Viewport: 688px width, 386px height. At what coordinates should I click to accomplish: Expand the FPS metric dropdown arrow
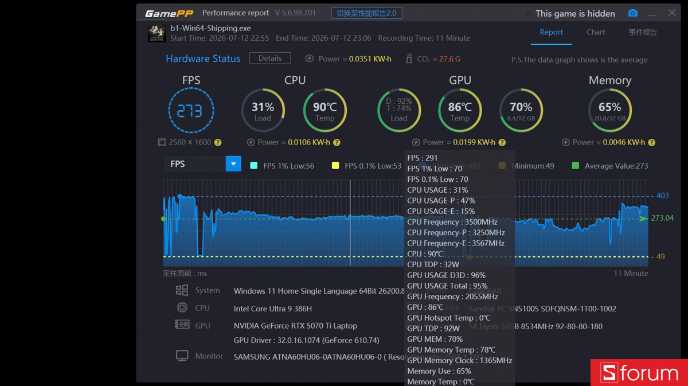(x=233, y=164)
